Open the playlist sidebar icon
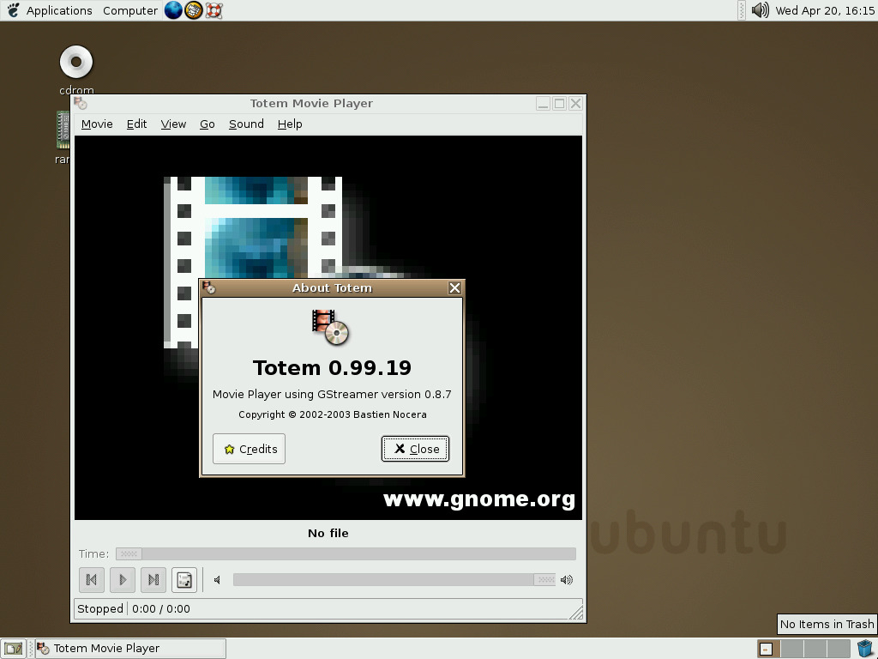878x659 pixels. [x=184, y=579]
